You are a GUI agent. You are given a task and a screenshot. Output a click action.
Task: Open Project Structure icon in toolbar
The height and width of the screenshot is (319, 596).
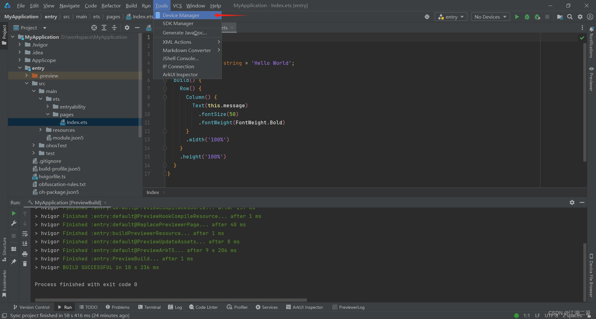click(x=560, y=17)
